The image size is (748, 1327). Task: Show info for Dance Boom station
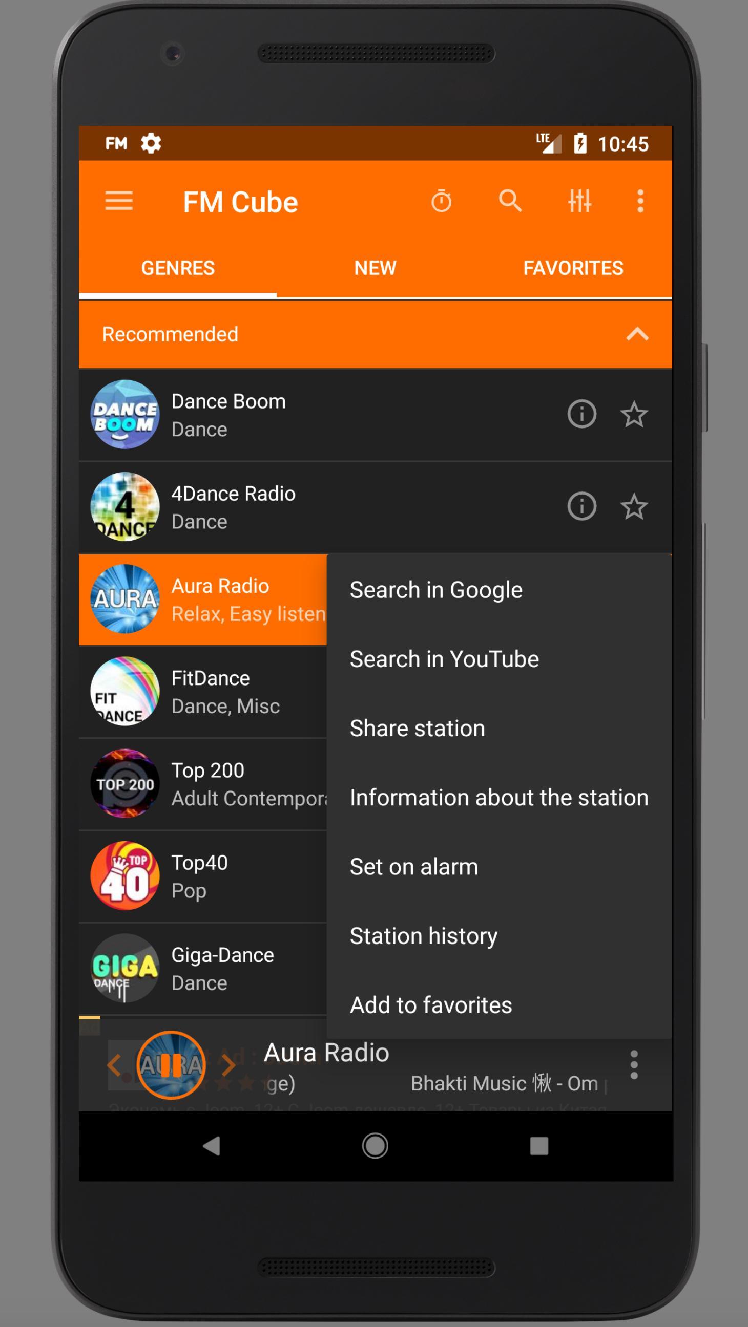click(x=582, y=414)
